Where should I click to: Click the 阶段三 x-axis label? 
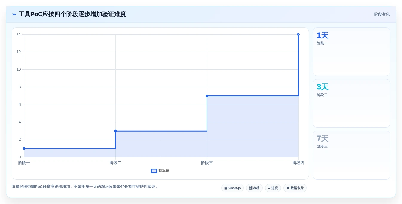coord(207,163)
